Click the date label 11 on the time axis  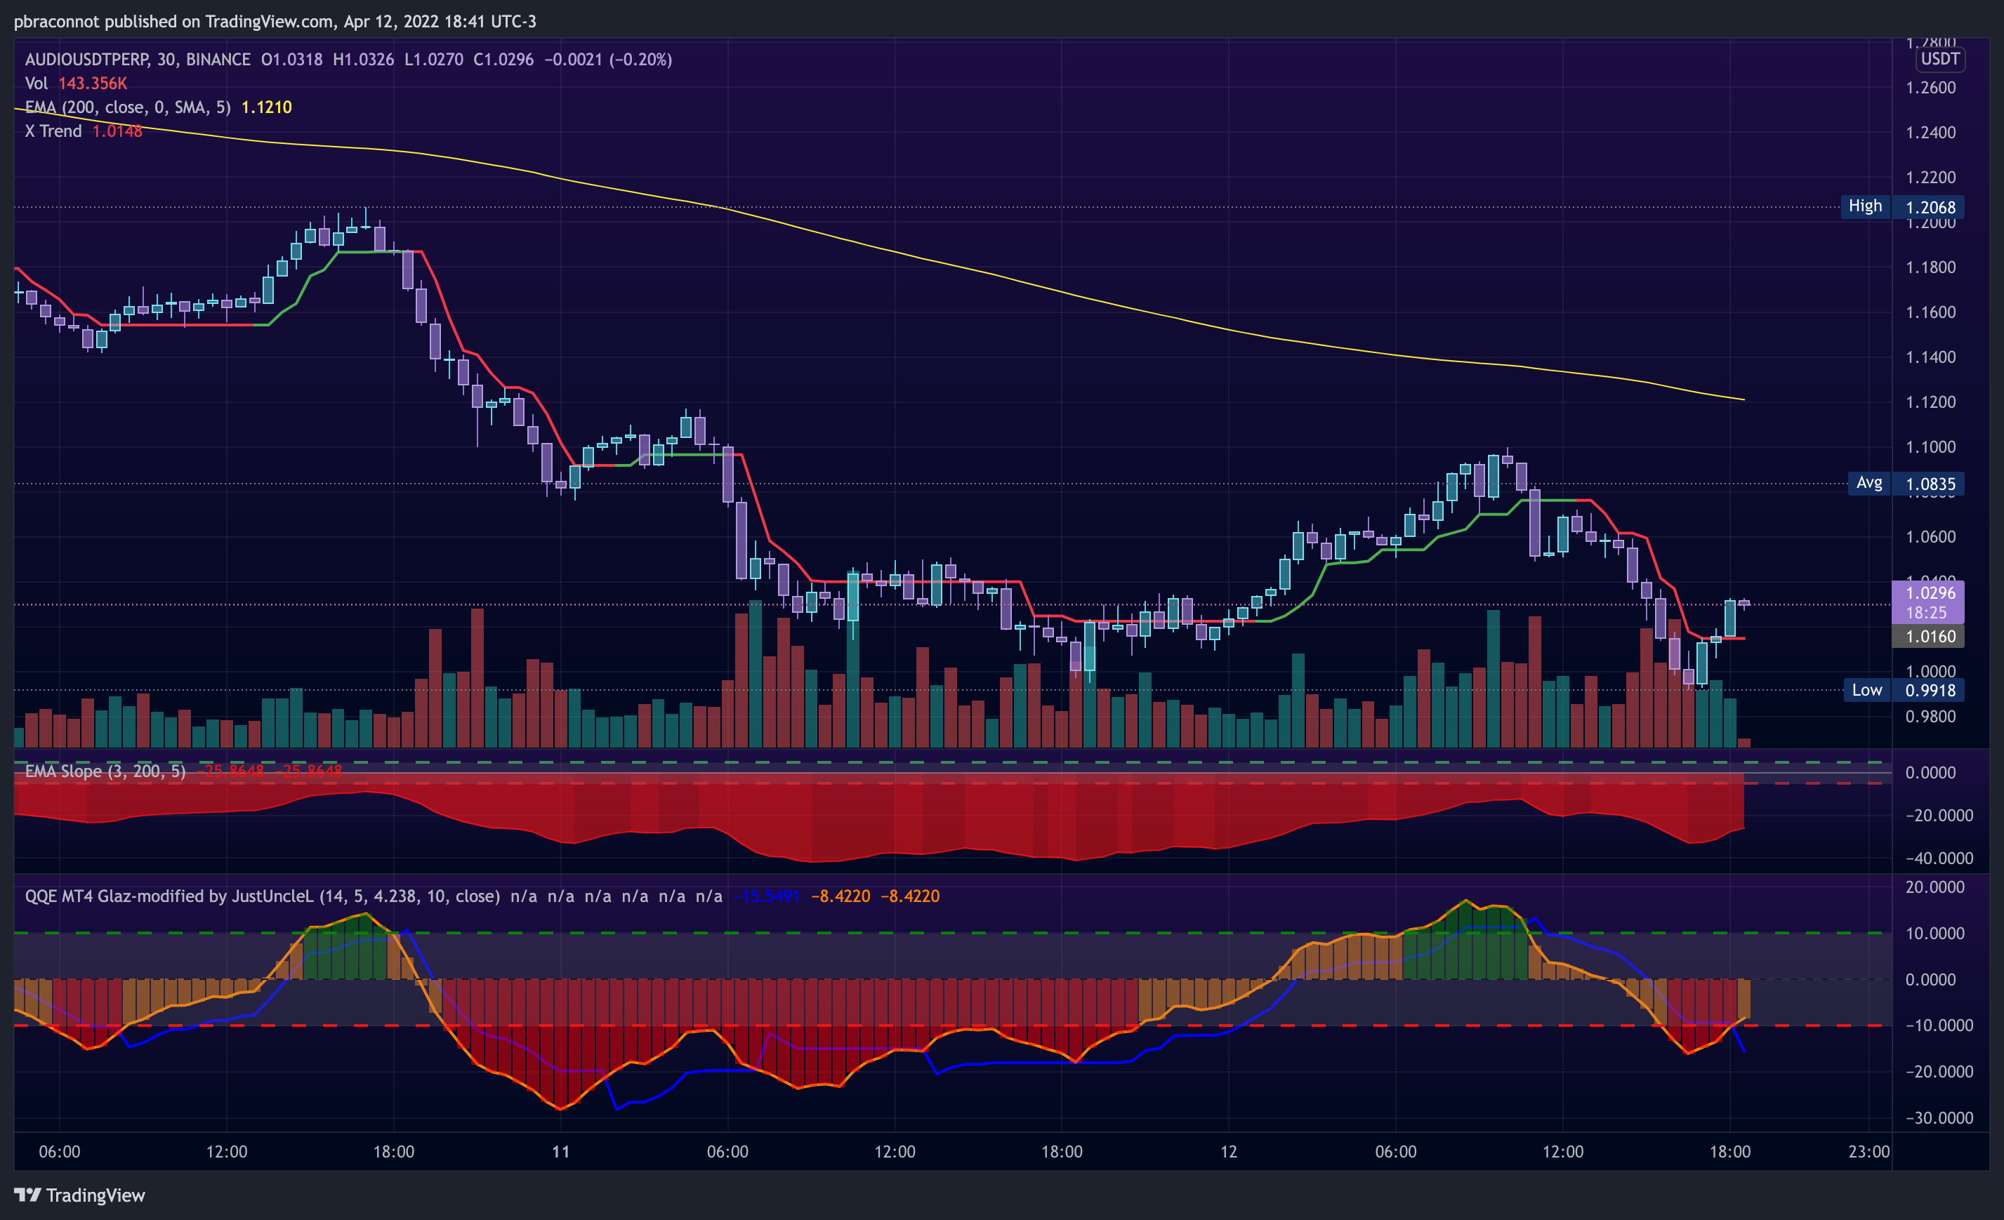pos(560,1152)
